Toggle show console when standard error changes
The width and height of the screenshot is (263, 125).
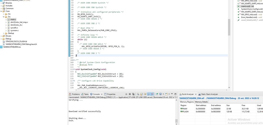coord(152,94)
